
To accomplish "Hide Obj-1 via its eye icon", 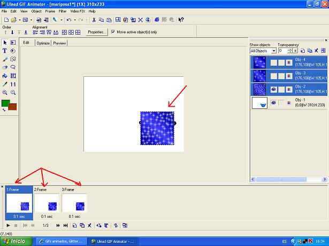I will pos(273,103).
